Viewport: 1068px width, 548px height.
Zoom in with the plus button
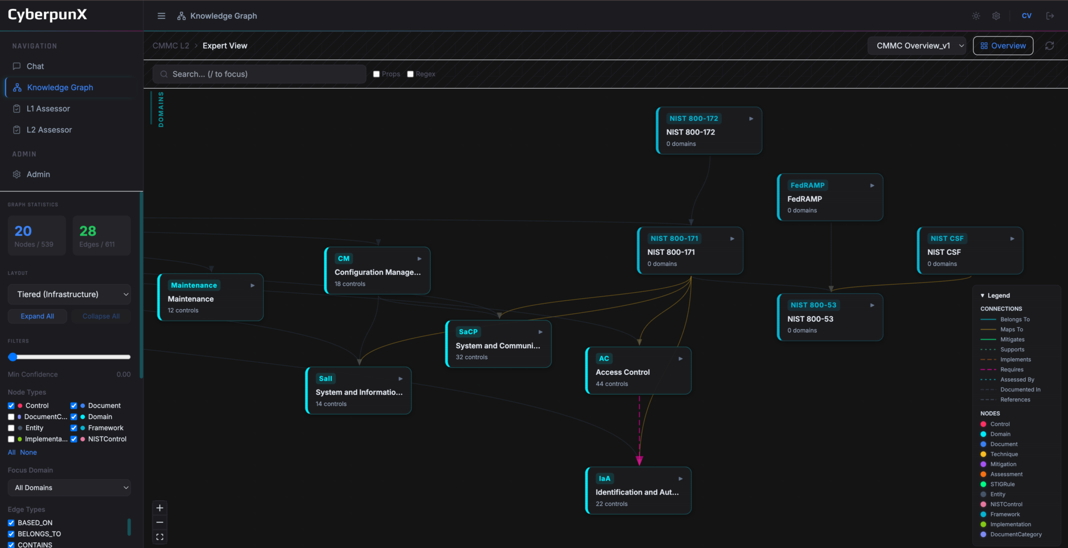(160, 508)
